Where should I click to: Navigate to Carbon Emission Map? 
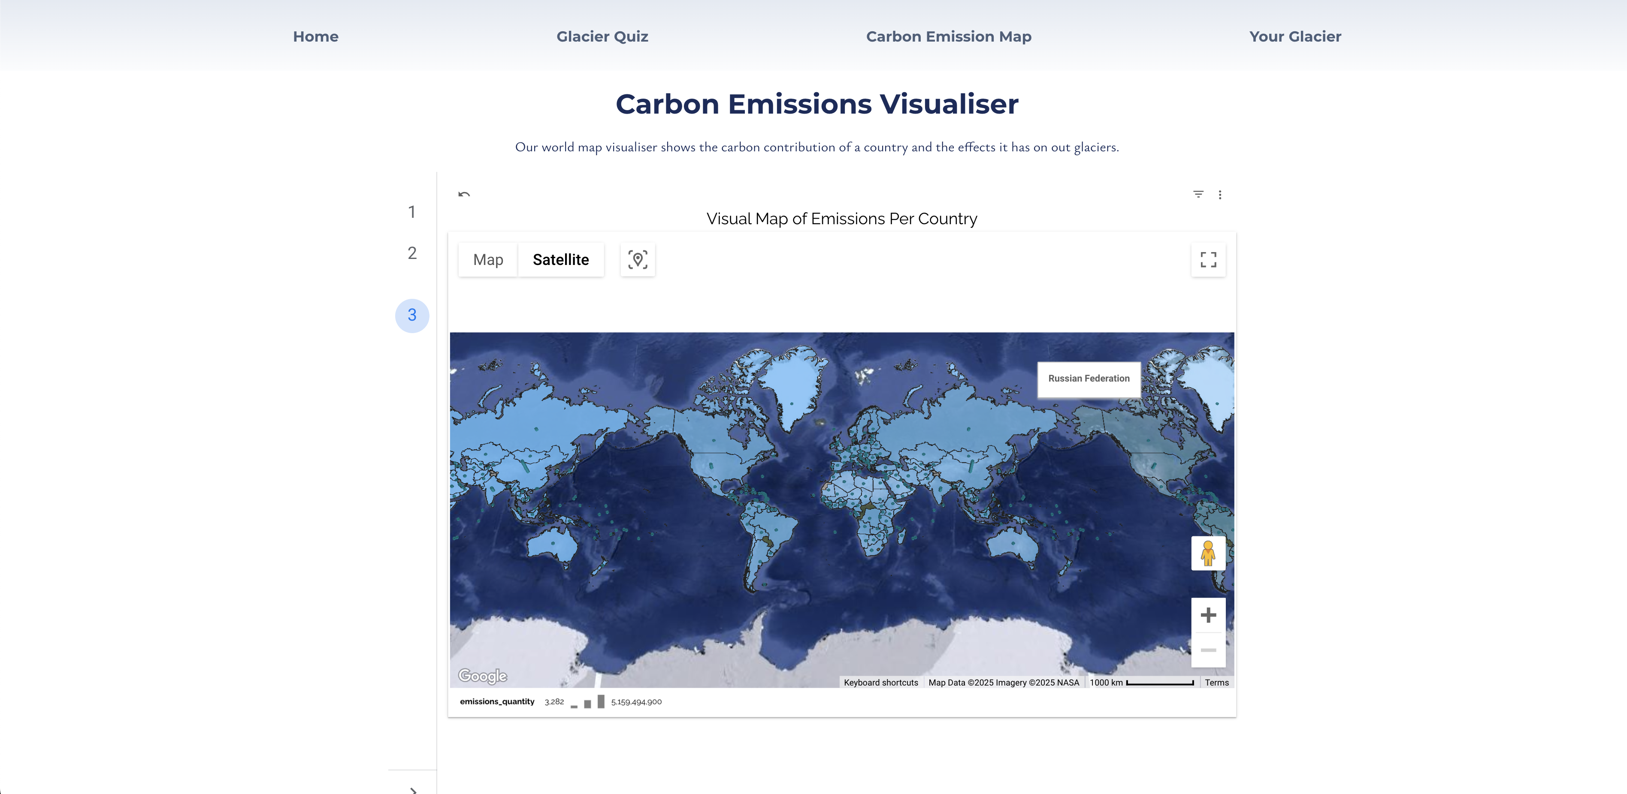(x=948, y=36)
